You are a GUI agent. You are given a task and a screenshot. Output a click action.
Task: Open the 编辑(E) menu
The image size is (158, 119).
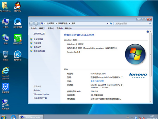42,28
